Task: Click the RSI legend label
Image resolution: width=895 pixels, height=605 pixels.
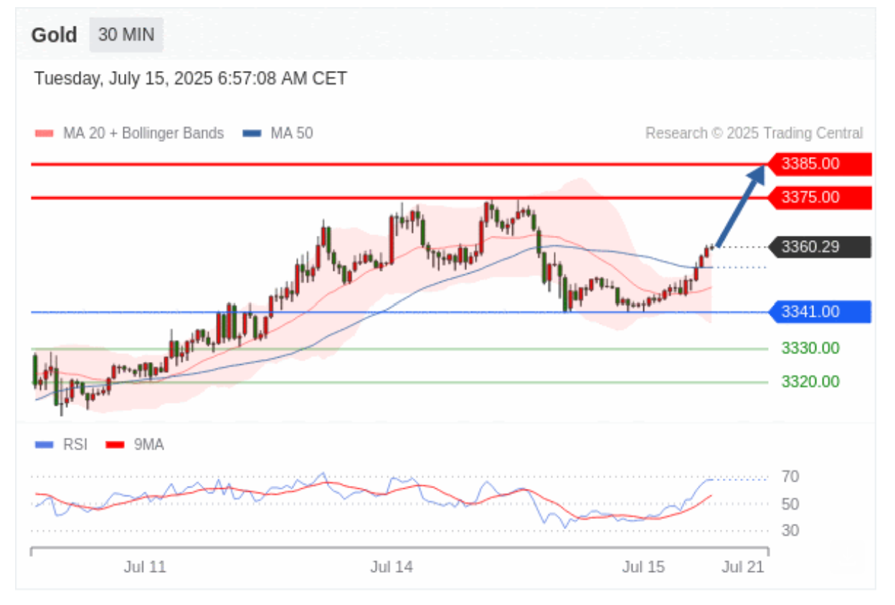Action: pyautogui.click(x=75, y=445)
